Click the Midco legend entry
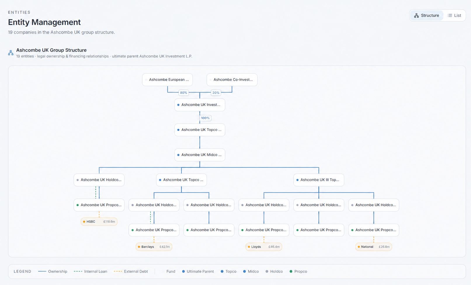The image size is (471, 285). [x=251, y=272]
